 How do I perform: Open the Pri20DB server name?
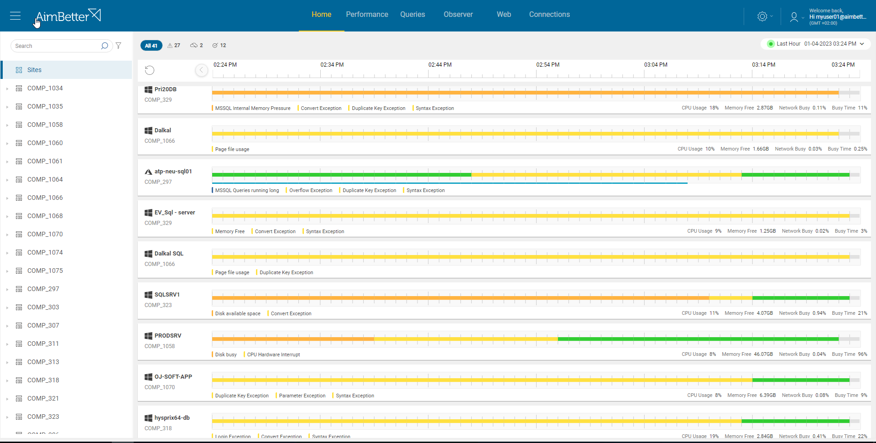(x=165, y=89)
